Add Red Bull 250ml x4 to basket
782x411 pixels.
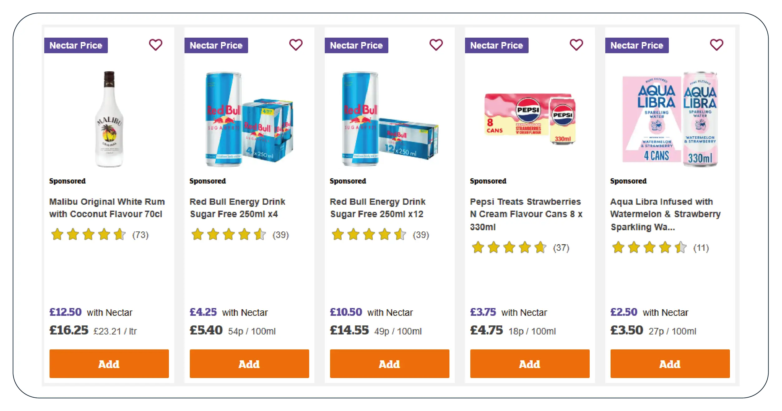tap(249, 363)
